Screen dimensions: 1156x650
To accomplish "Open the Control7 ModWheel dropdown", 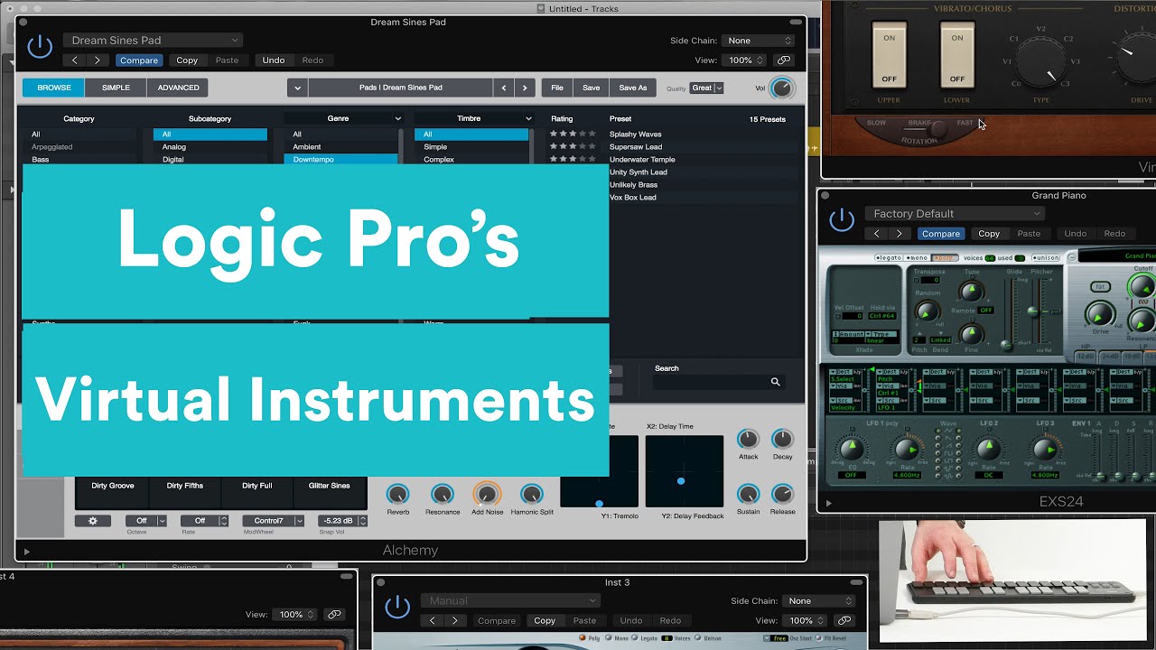I will tap(274, 521).
